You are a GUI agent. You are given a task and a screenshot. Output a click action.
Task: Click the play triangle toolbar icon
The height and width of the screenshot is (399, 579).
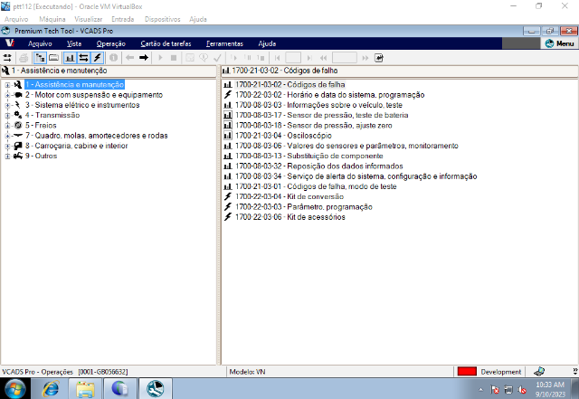click(160, 58)
